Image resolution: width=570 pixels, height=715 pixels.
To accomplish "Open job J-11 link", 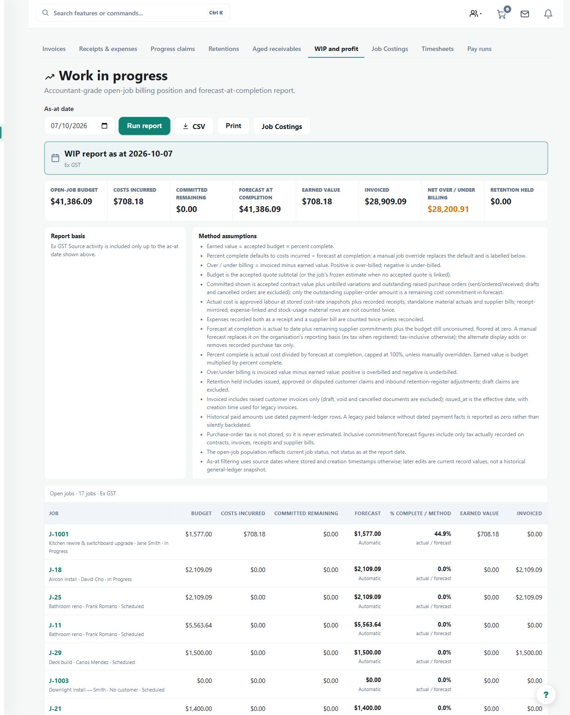I will coord(55,625).
